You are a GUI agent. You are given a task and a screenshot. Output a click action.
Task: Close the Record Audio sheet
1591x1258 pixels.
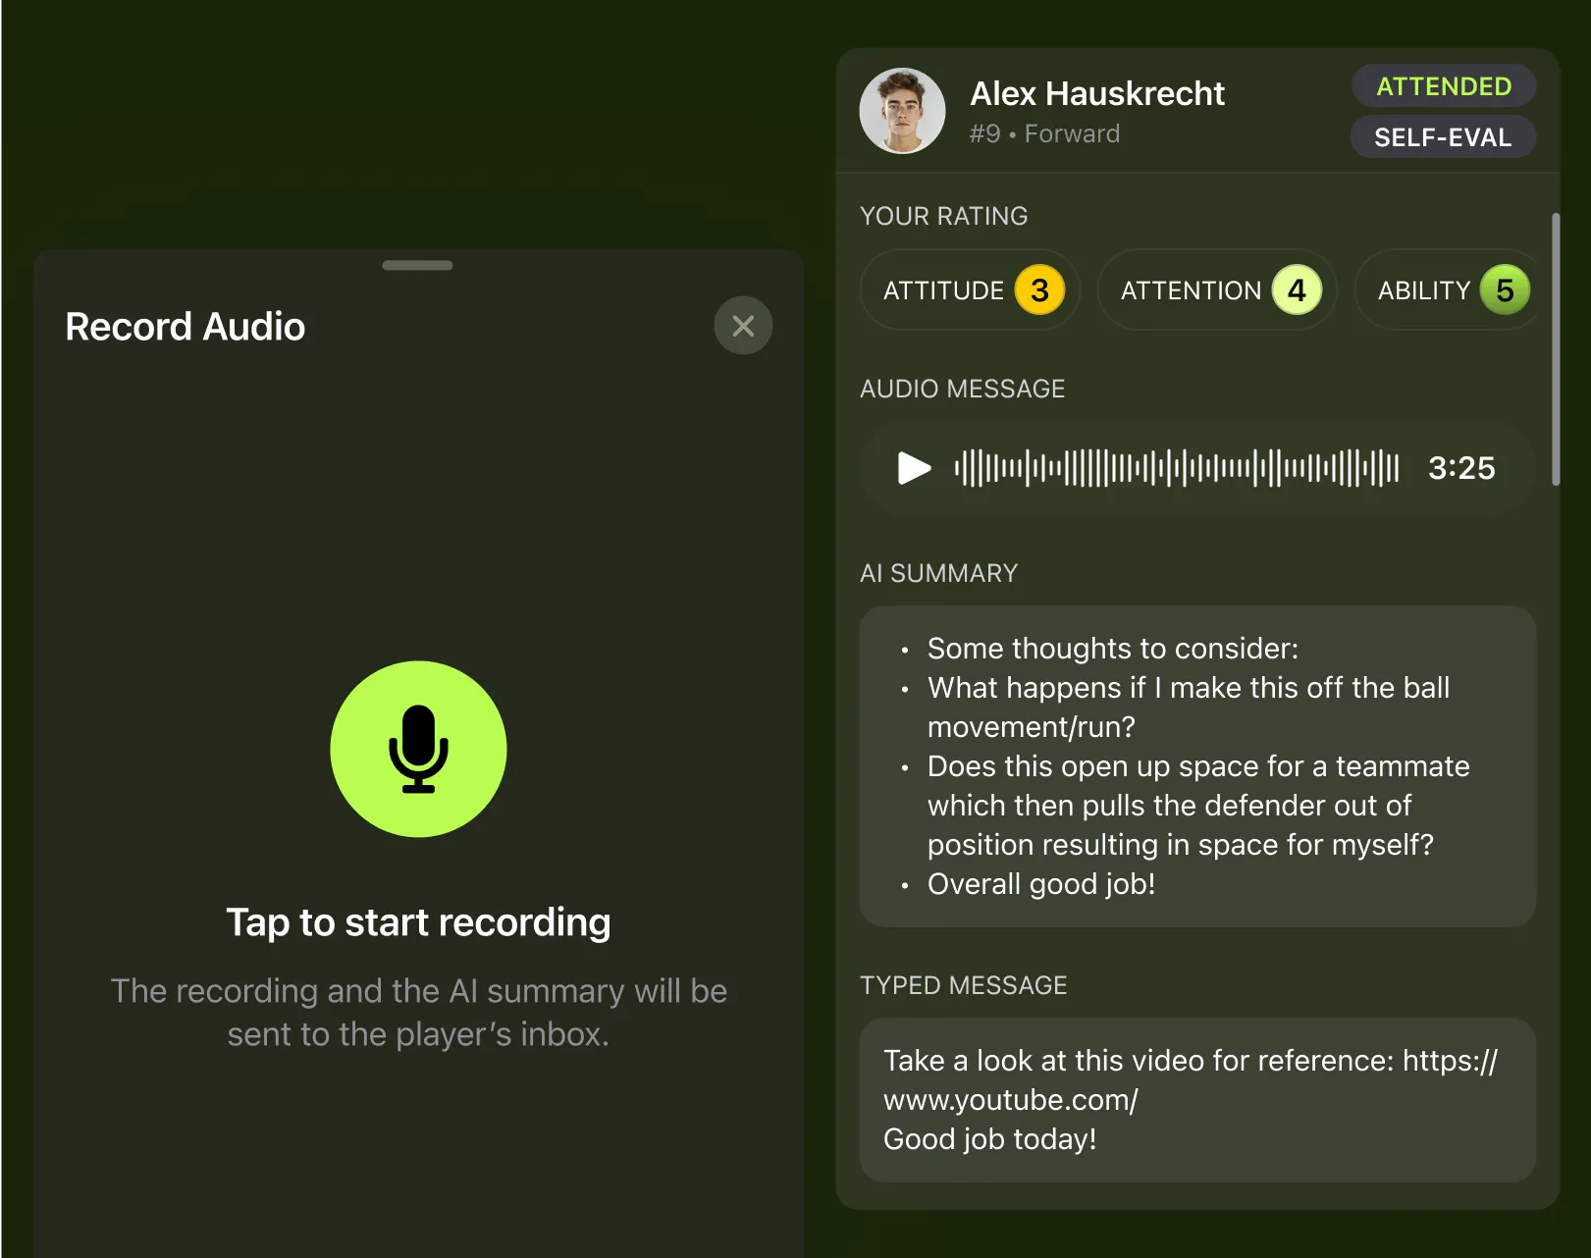pyautogui.click(x=743, y=326)
